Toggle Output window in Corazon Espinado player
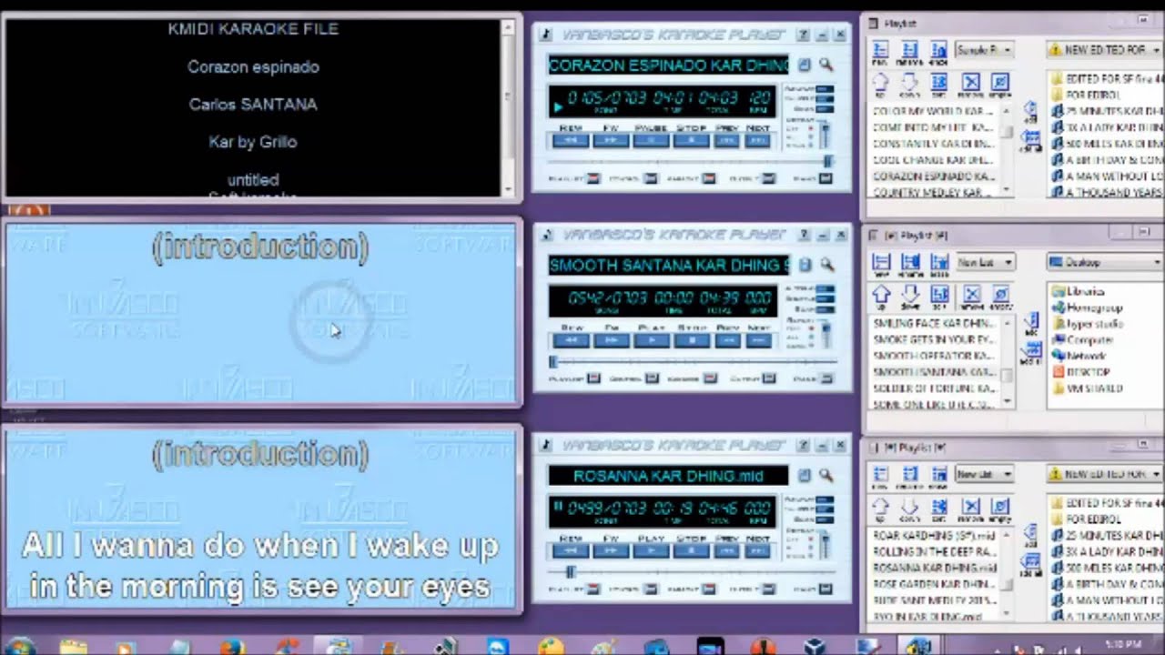This screenshot has width=1165, height=655. 767,178
